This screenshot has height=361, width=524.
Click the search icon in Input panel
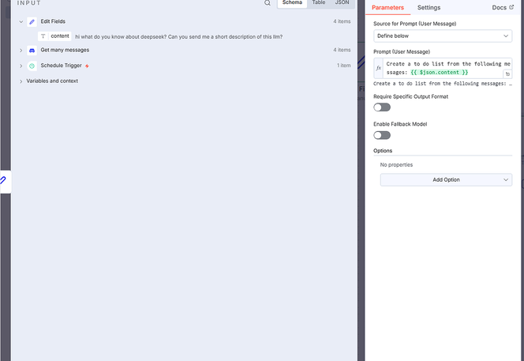point(268,3)
